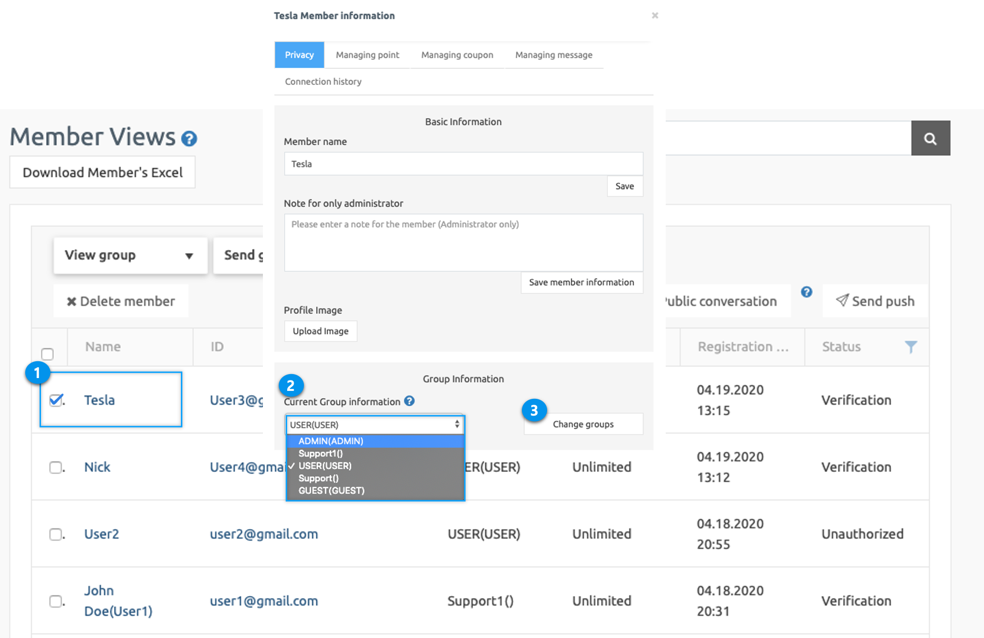Choose GUEST(GUEST) option in dropdown
Screen dimensions: 984x638
pyautogui.click(x=331, y=491)
